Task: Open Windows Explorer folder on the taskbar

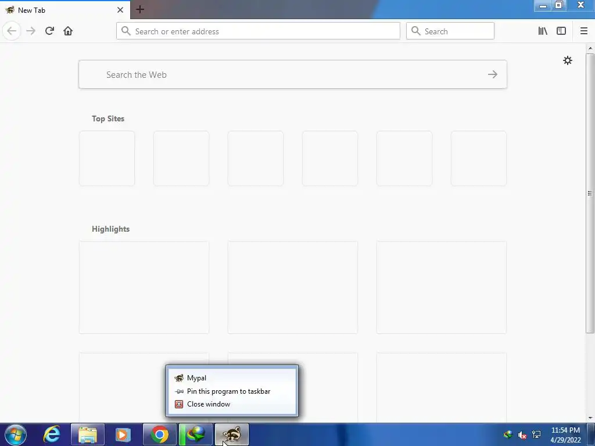Action: (x=88, y=434)
